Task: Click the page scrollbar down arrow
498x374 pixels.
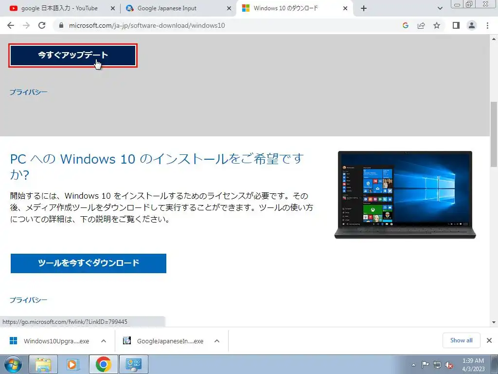Action: click(x=494, y=322)
